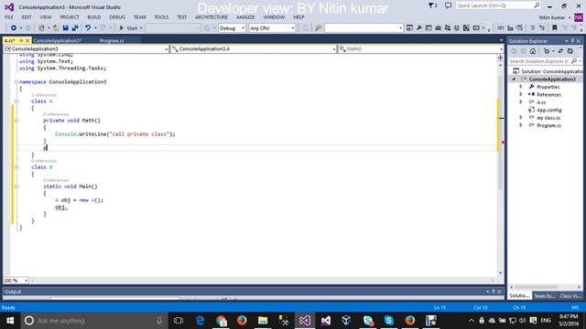Open the ConsoleApplication3 project navigation dropdown

(86, 48)
